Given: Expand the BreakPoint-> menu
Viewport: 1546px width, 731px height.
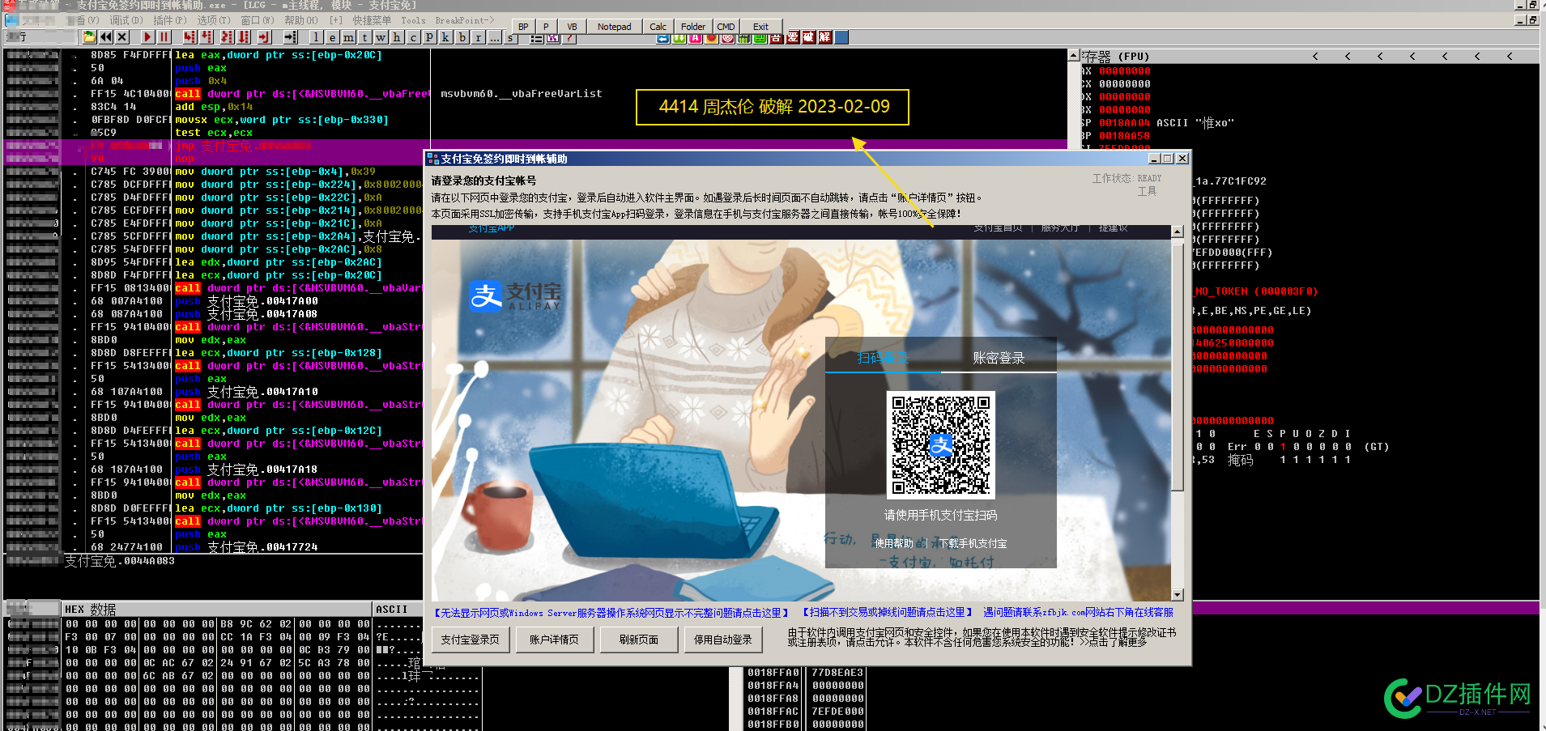Looking at the screenshot, I should click(x=464, y=20).
